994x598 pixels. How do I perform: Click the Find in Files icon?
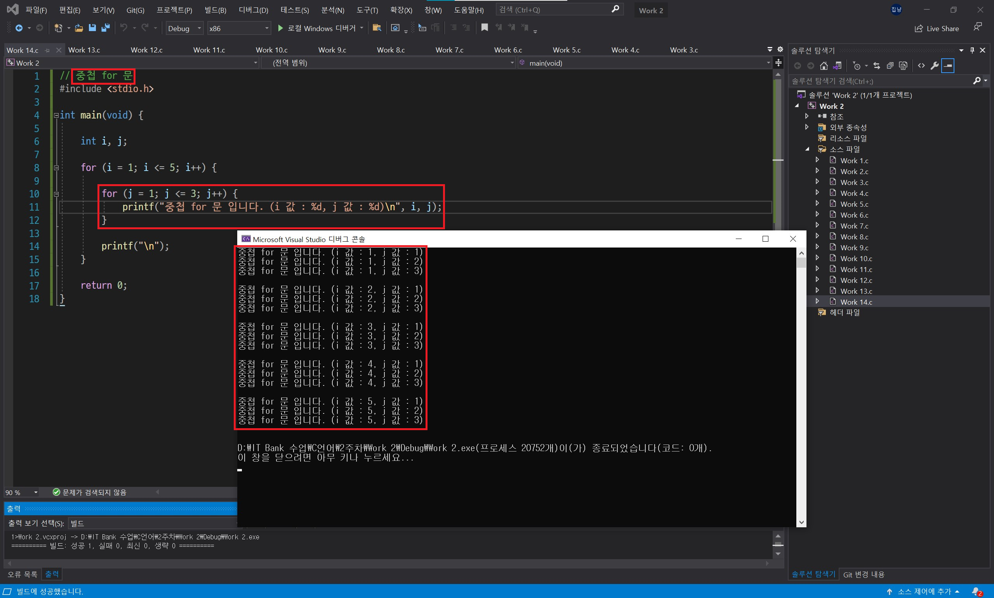click(x=377, y=28)
